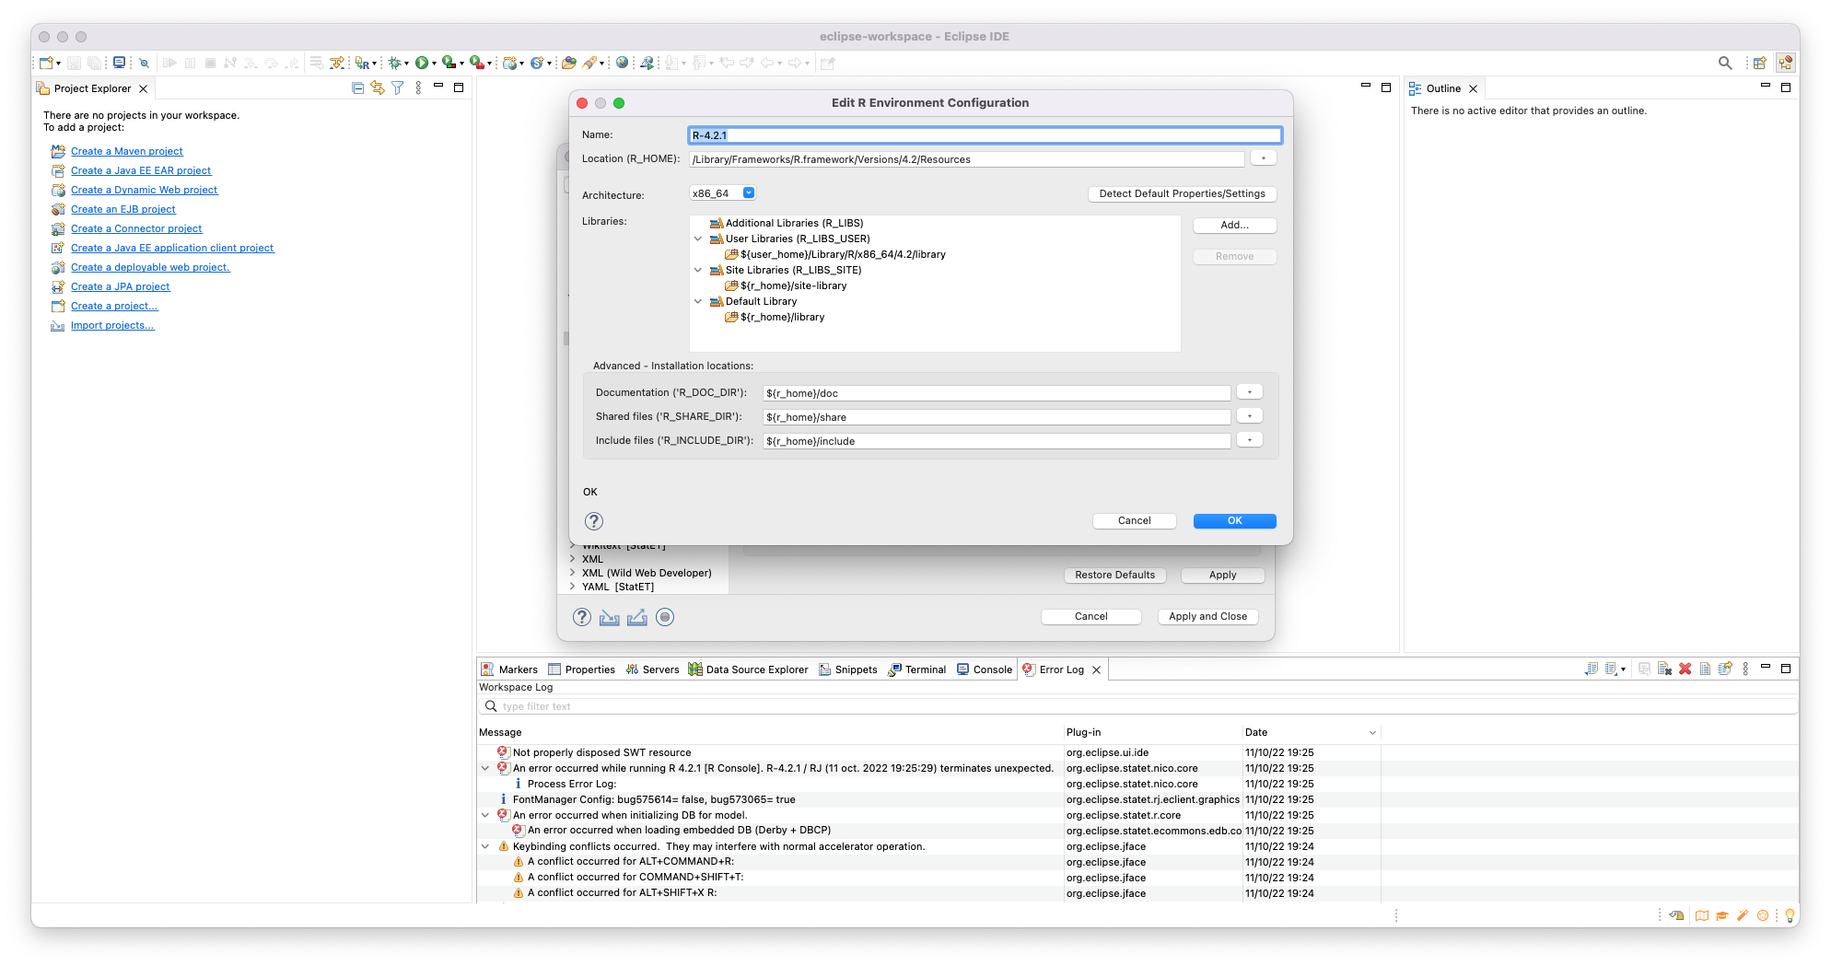Click the help icon in Edit R Environment dialog
The width and height of the screenshot is (1831, 966).
(x=594, y=521)
